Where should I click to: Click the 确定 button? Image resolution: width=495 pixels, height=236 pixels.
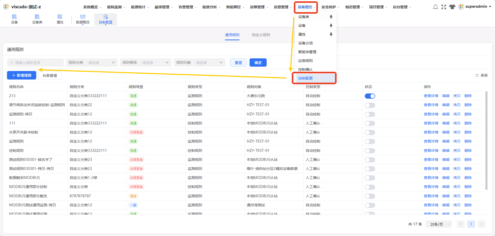[x=258, y=62]
